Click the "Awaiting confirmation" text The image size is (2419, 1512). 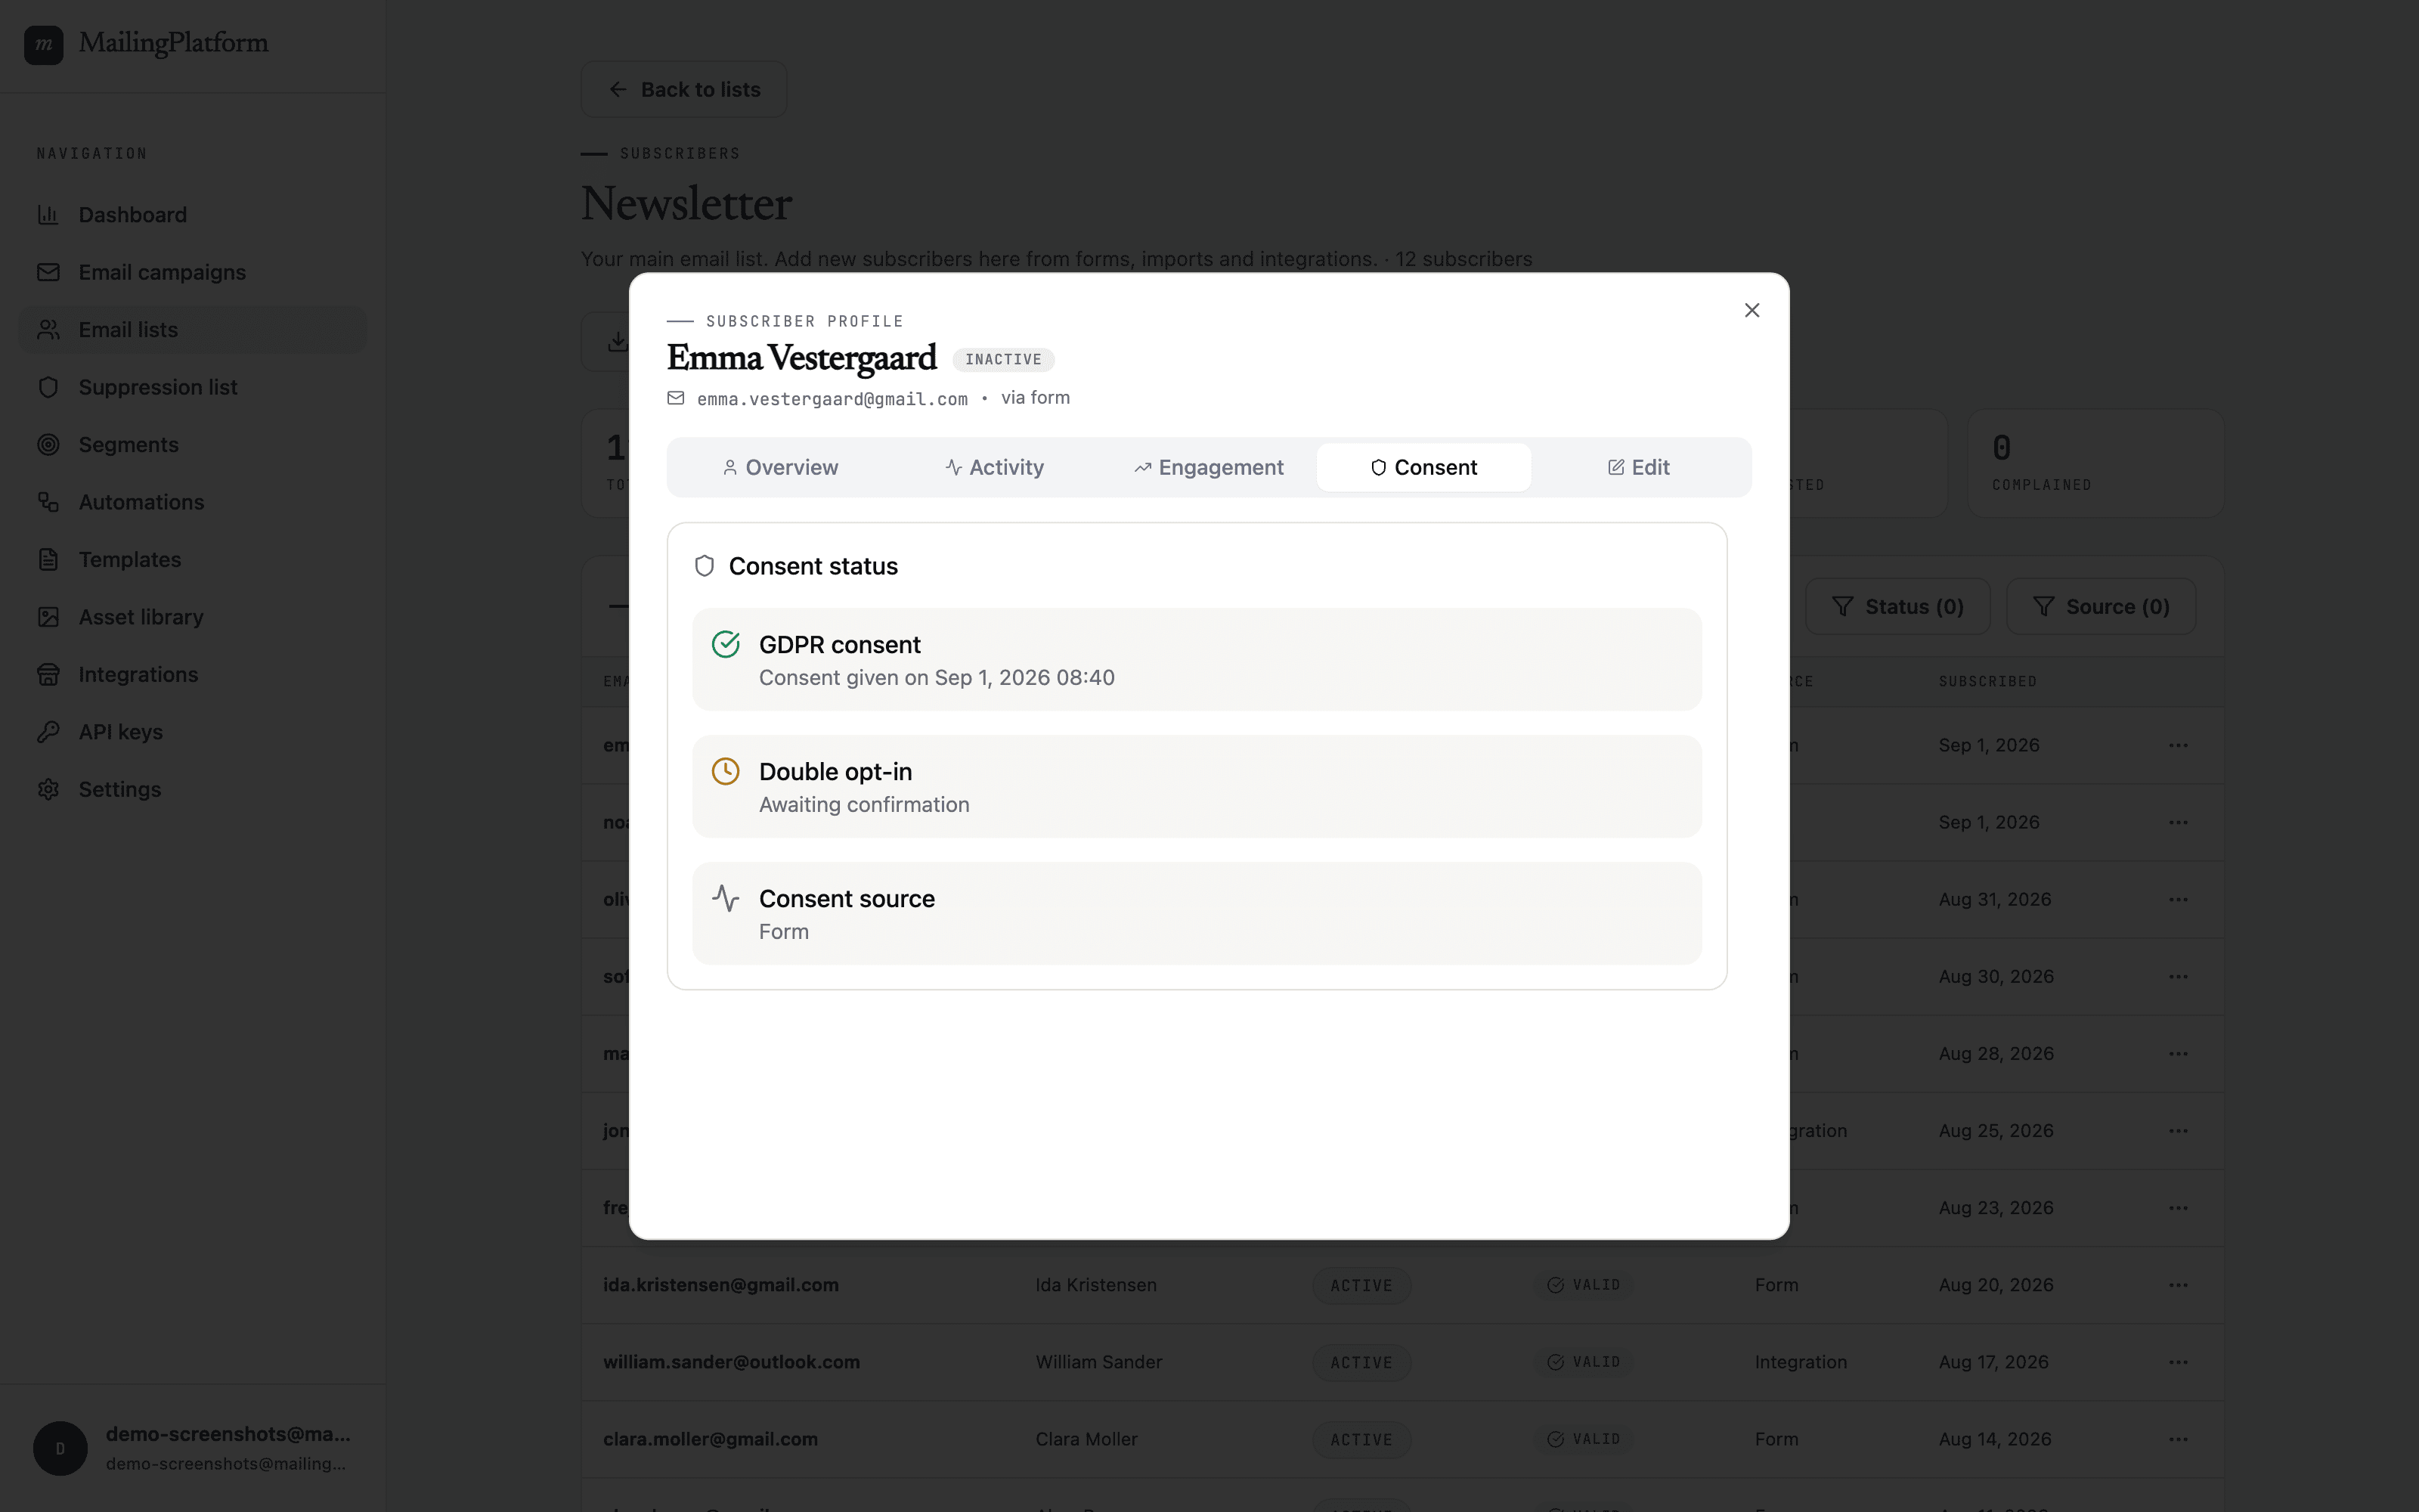863,805
